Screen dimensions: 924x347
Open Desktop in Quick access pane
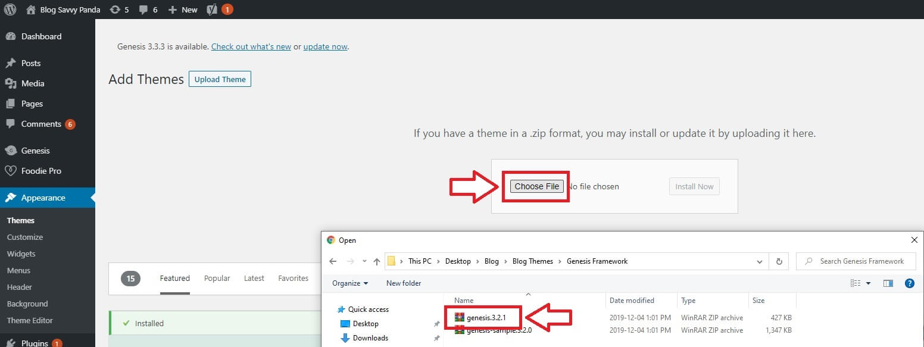click(x=365, y=324)
